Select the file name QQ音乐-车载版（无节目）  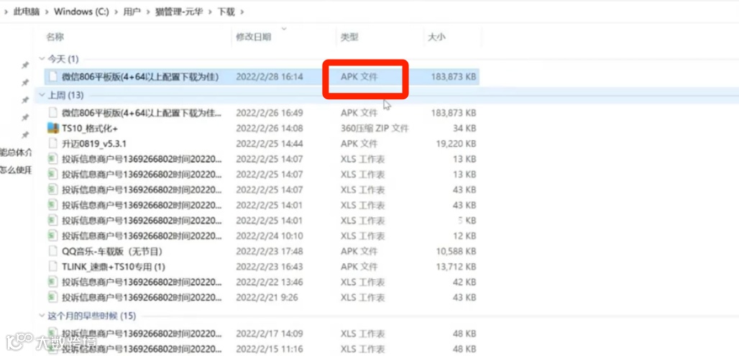pyautogui.click(x=112, y=251)
